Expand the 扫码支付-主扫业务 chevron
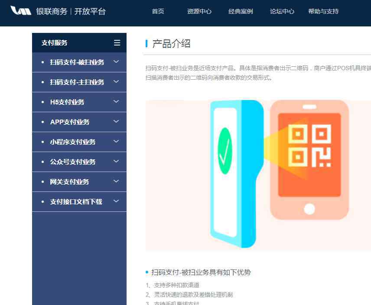 pyautogui.click(x=116, y=81)
